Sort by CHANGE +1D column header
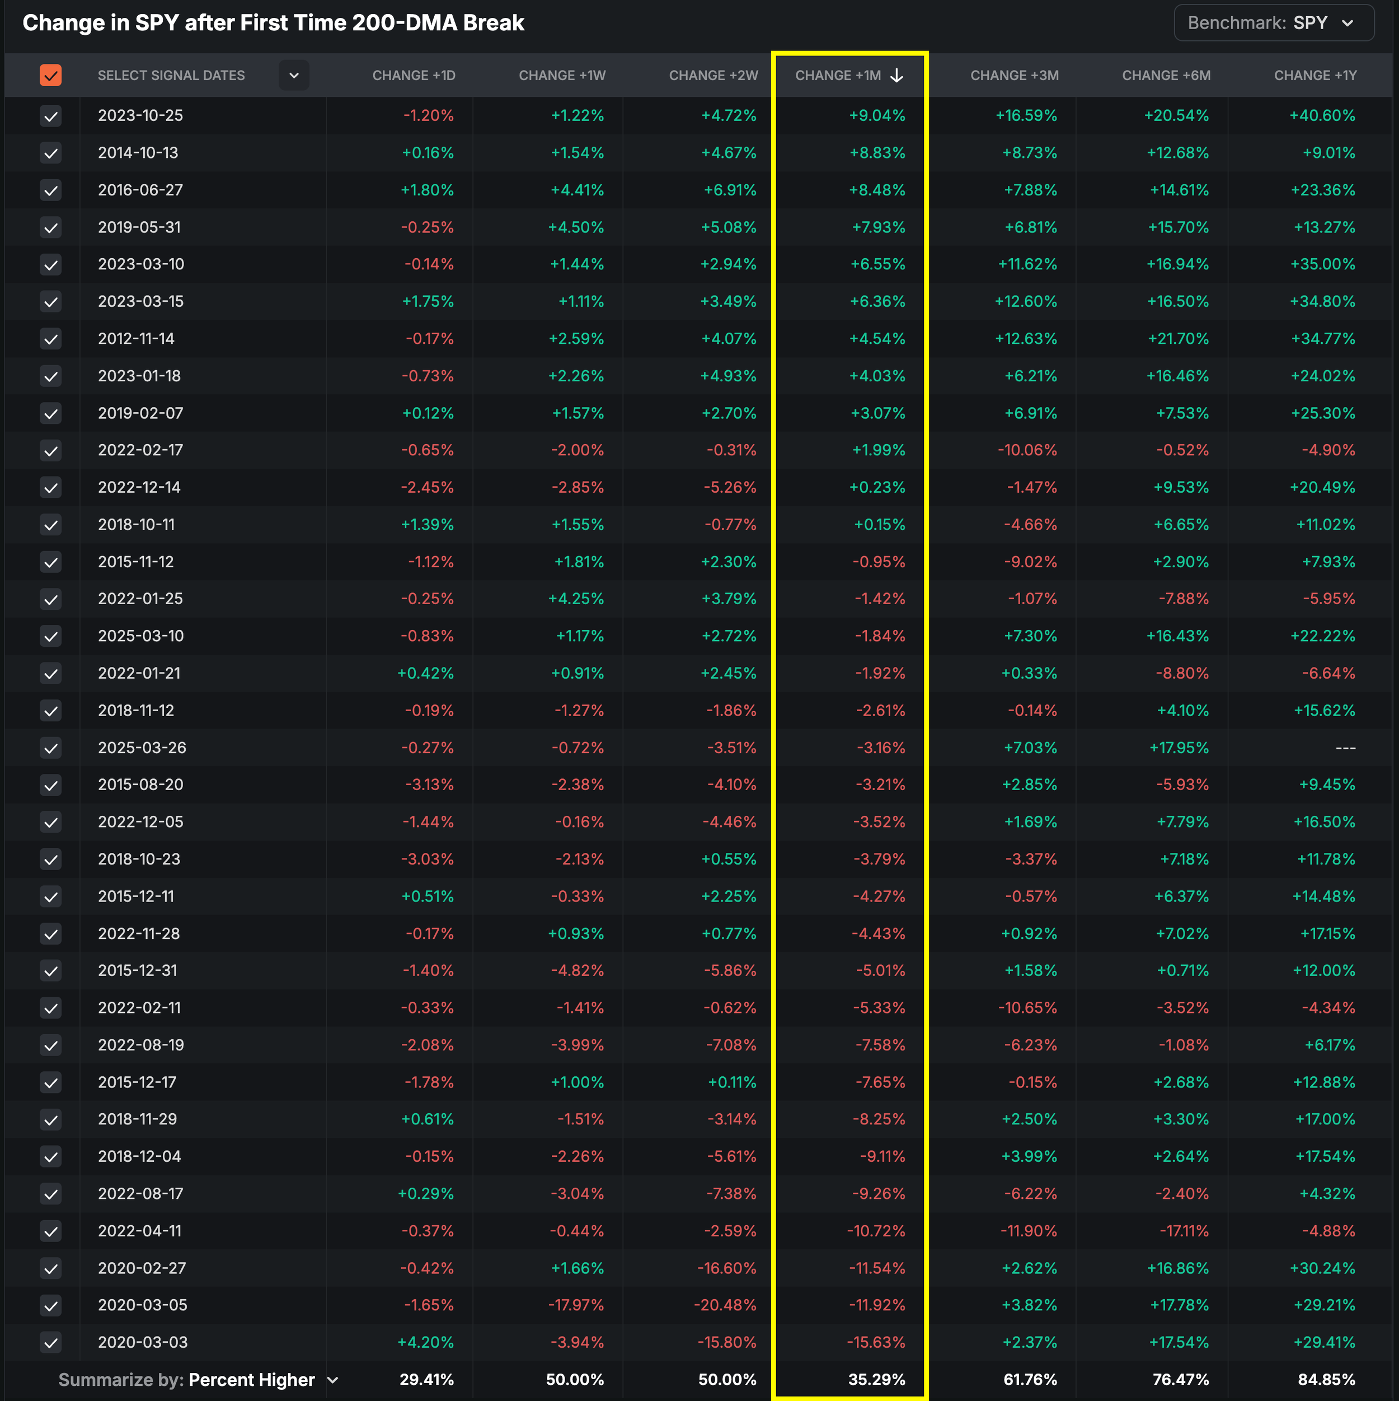This screenshot has width=1399, height=1401. point(413,76)
